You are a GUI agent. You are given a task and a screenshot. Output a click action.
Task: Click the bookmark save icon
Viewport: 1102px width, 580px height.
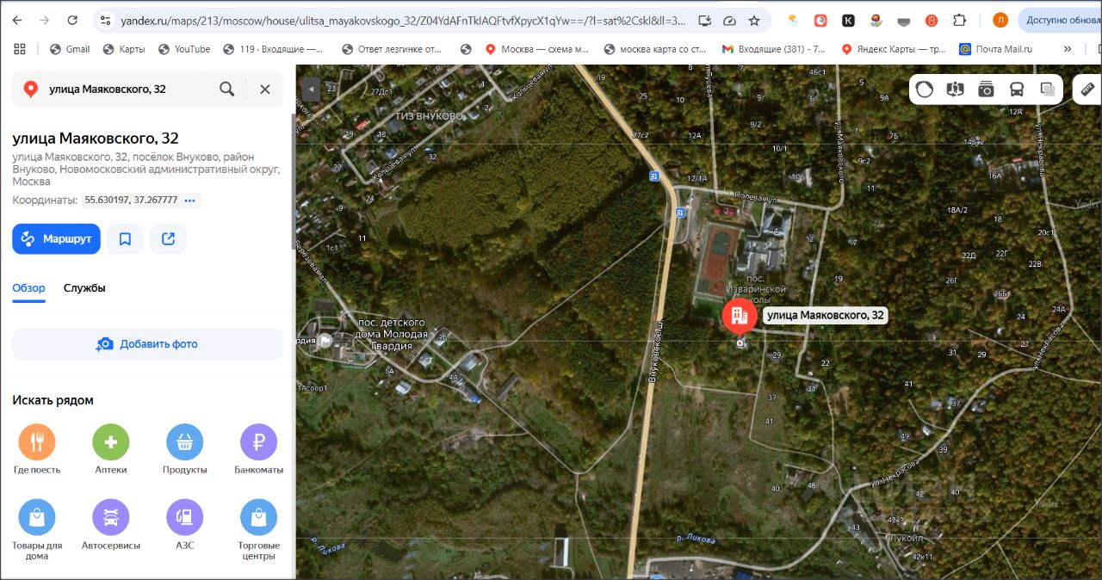coord(125,239)
